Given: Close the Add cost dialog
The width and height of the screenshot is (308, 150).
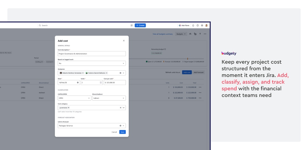Looking at the screenshot, I should pyautogui.click(x=124, y=41).
